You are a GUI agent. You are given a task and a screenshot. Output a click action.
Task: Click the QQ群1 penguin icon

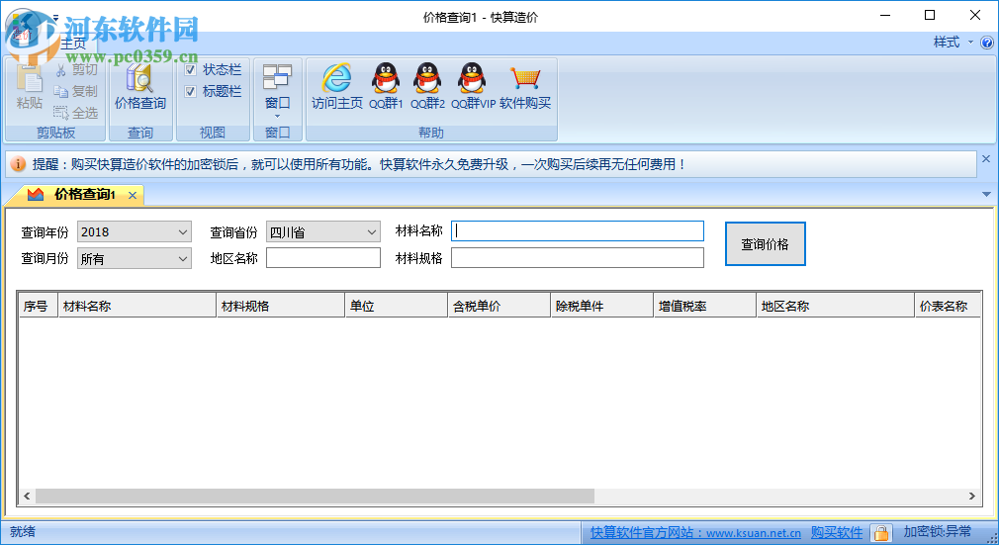tap(386, 78)
